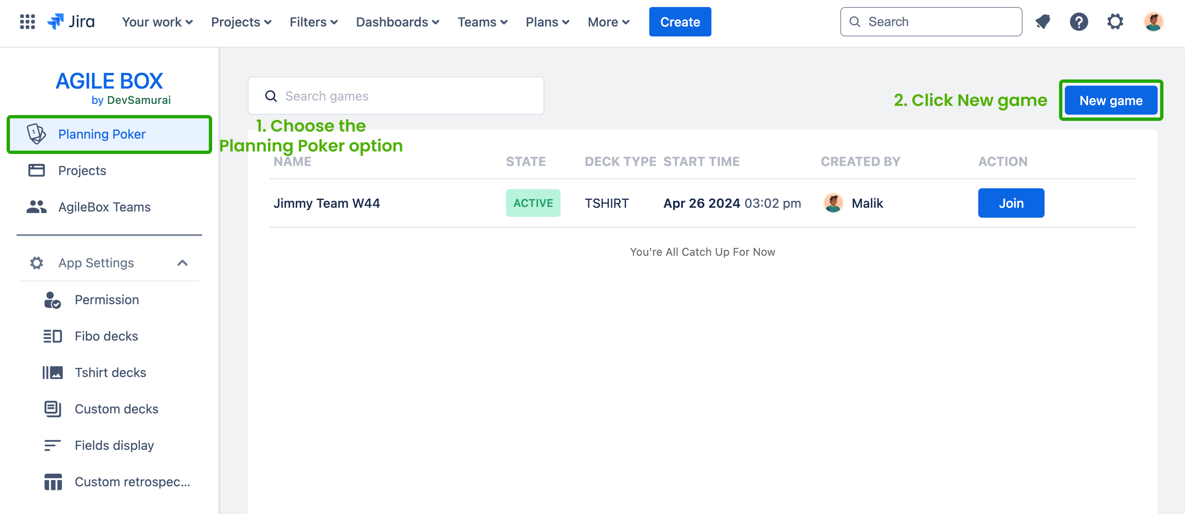Viewport: 1185px width, 514px height.
Task: Open the notifications bell icon
Action: (x=1042, y=22)
